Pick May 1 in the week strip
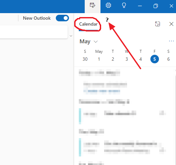 point(99,59)
